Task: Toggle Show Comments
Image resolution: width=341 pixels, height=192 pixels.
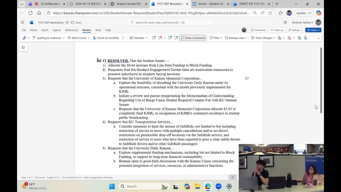Action: tap(193, 38)
